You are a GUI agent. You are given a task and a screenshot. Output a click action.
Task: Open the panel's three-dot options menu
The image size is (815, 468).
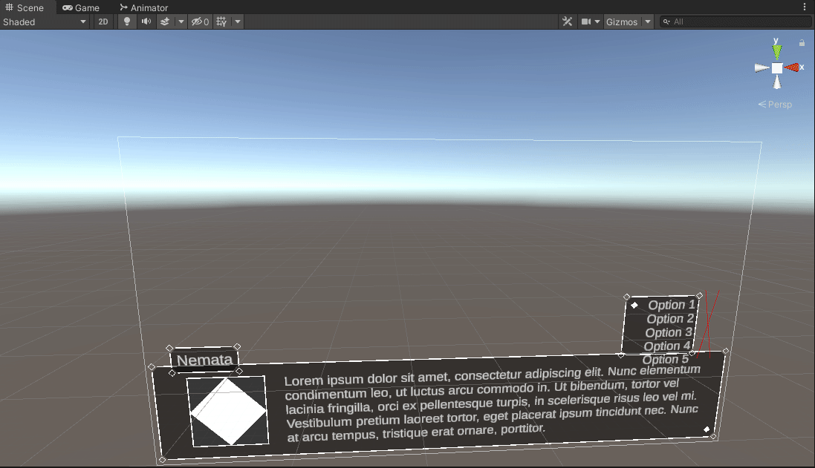click(805, 7)
